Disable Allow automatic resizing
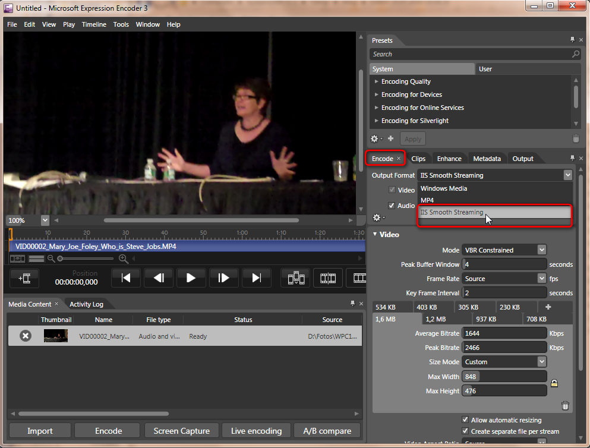 click(466, 420)
